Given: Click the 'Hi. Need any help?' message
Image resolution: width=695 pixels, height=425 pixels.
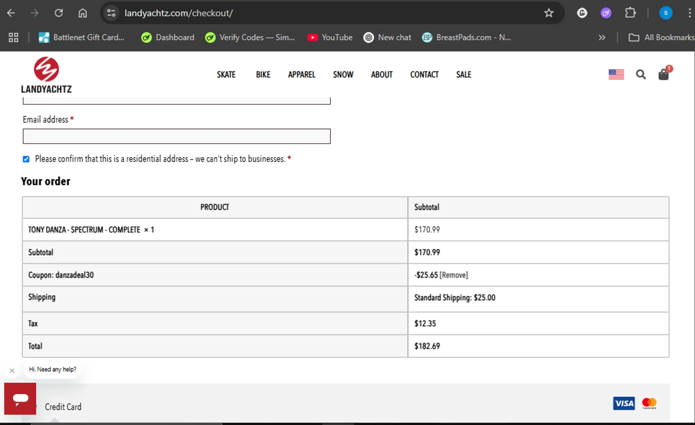Looking at the screenshot, I should pyautogui.click(x=52, y=369).
